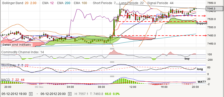
Task: Click the Short Periode 7 setting
Action: 104,3
